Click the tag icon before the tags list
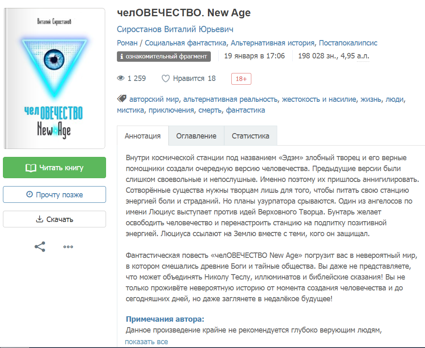This screenshot has height=348, width=425. [122, 98]
